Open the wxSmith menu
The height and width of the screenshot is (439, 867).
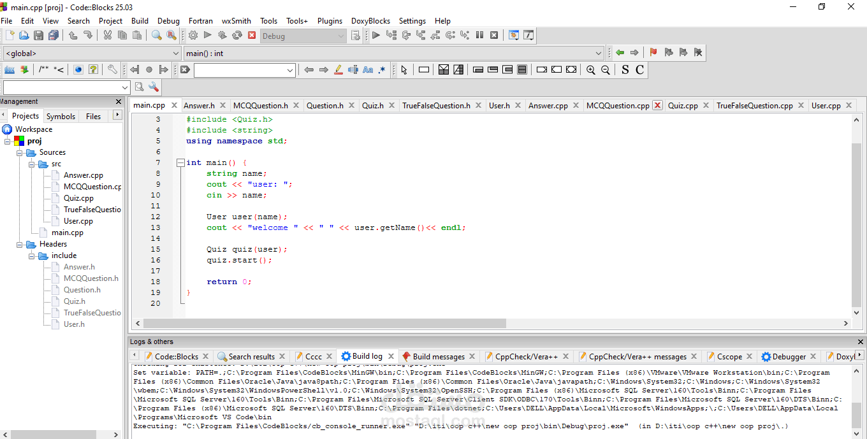click(237, 20)
